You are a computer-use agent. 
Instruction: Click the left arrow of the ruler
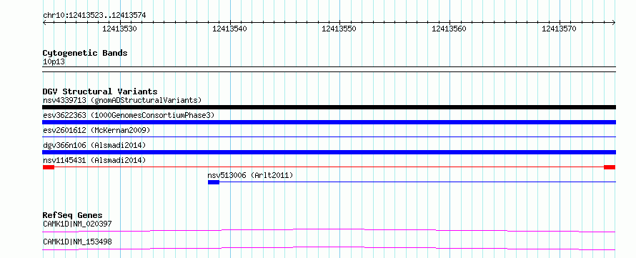click(44, 23)
